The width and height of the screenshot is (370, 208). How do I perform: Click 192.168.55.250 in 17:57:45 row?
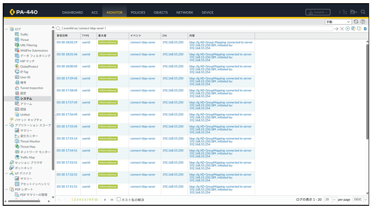click(x=173, y=103)
